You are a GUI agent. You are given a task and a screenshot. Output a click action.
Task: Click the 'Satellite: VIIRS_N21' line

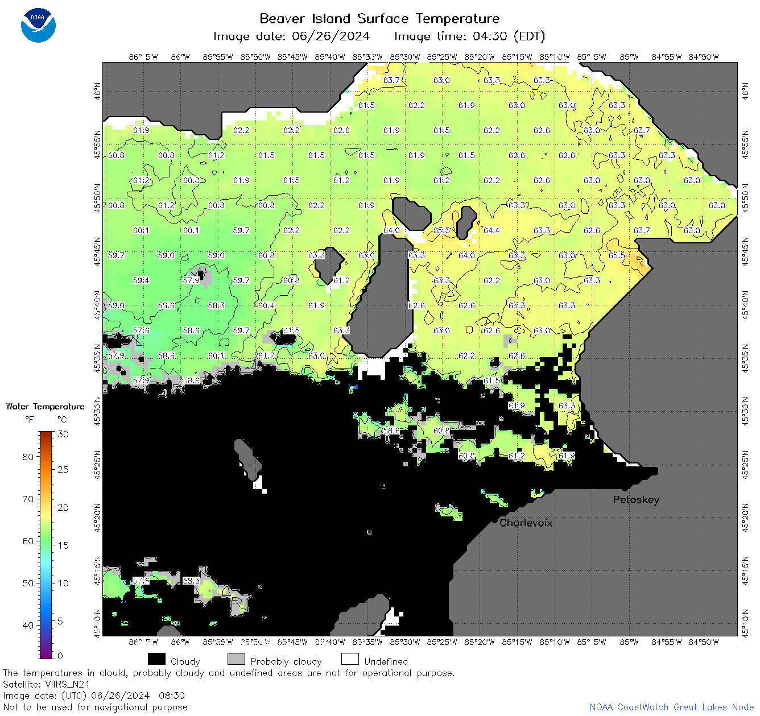pos(47,684)
